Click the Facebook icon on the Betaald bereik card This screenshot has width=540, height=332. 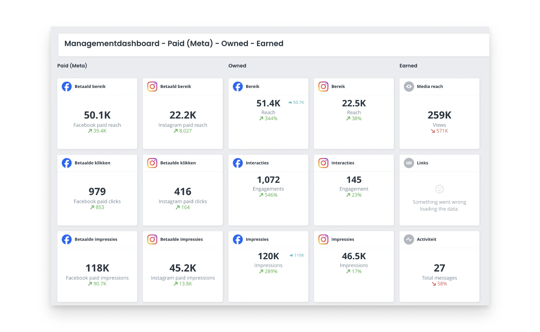67,87
